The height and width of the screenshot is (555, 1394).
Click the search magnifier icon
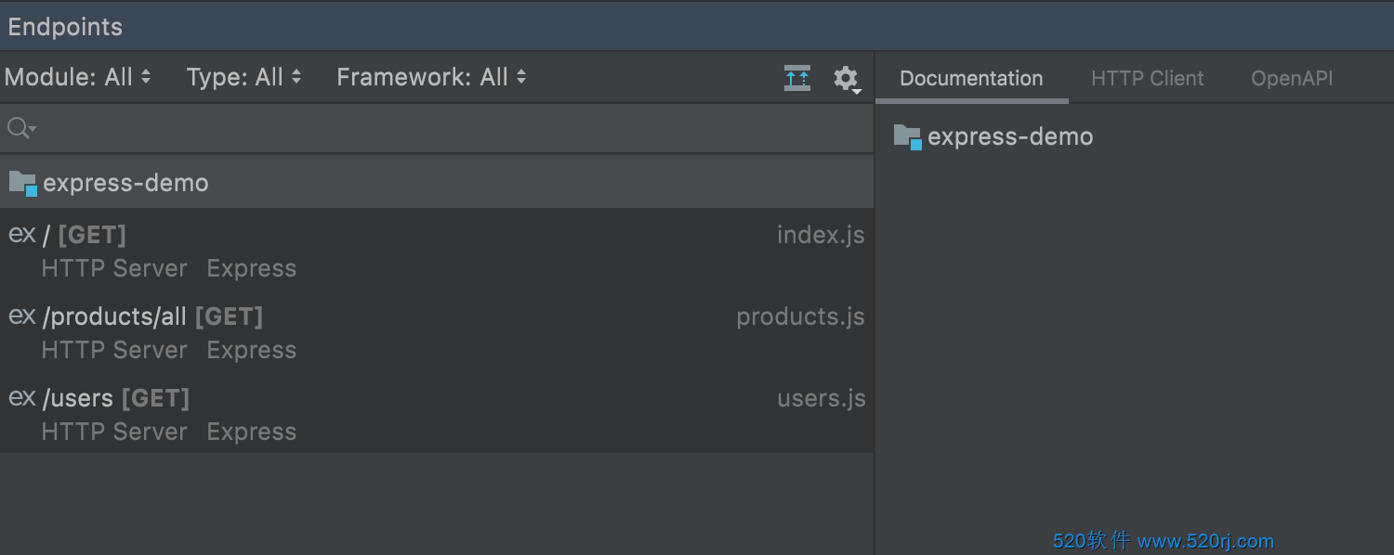click(x=20, y=128)
